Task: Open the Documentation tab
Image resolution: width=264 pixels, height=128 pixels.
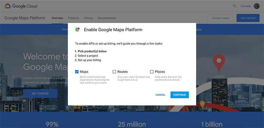Action: click(107, 18)
